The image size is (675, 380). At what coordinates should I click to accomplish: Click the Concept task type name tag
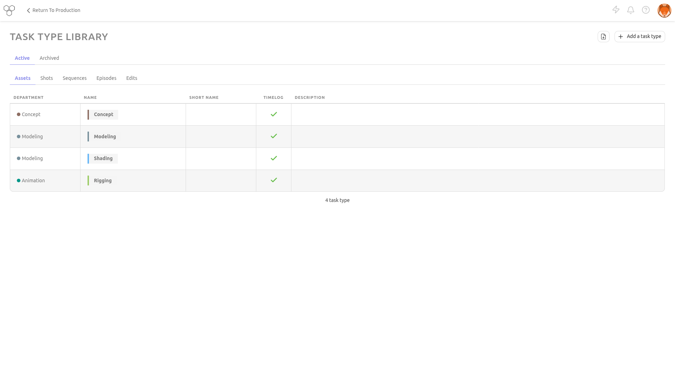click(x=103, y=114)
